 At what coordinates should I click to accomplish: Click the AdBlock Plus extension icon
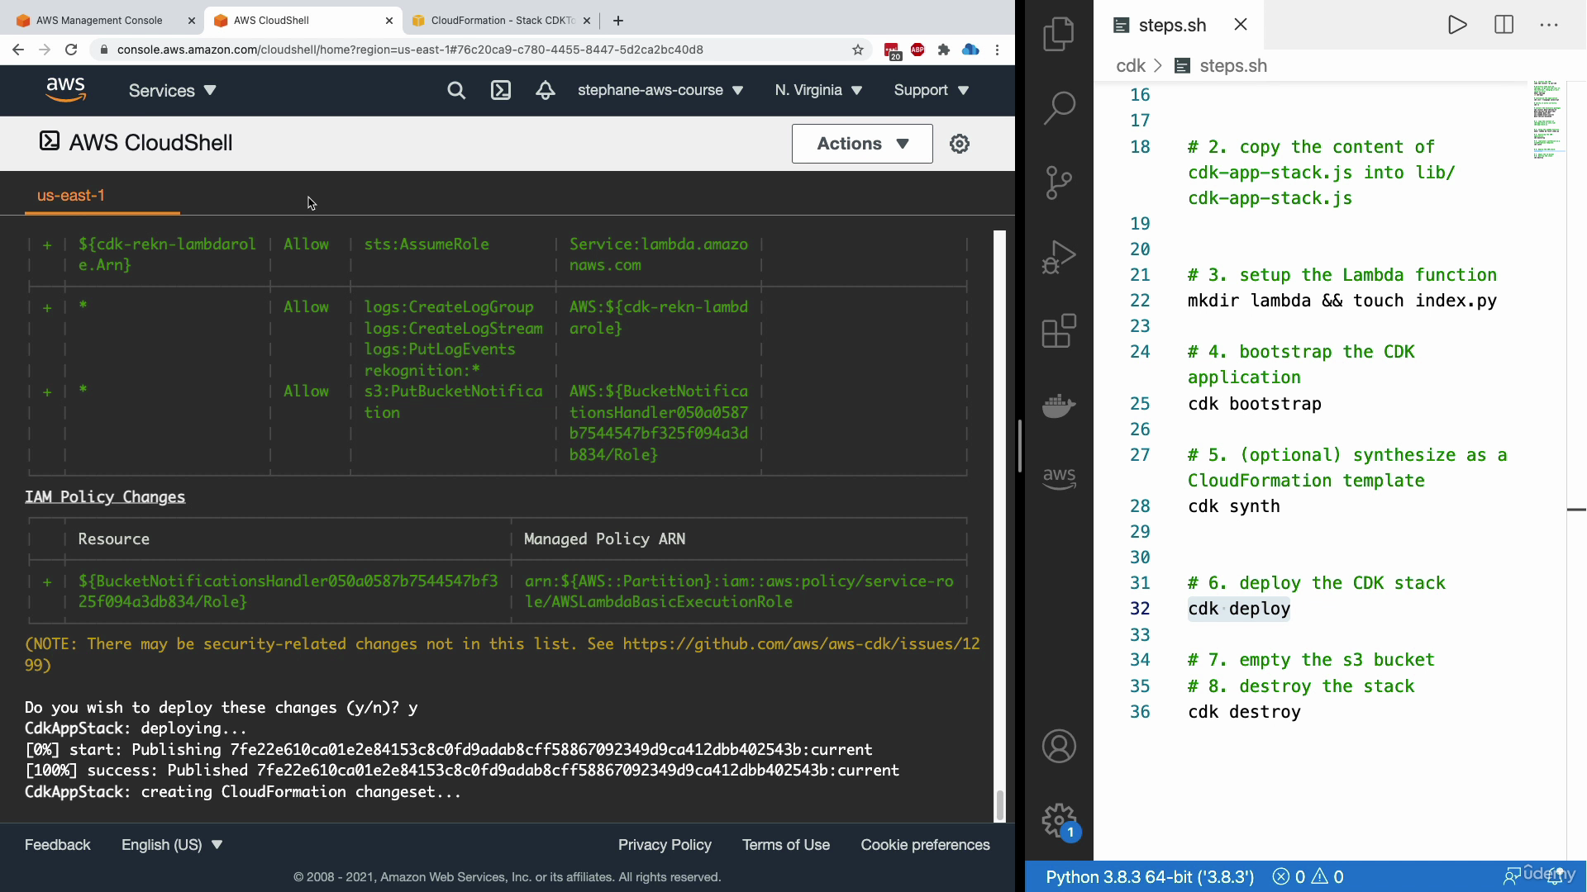917,50
